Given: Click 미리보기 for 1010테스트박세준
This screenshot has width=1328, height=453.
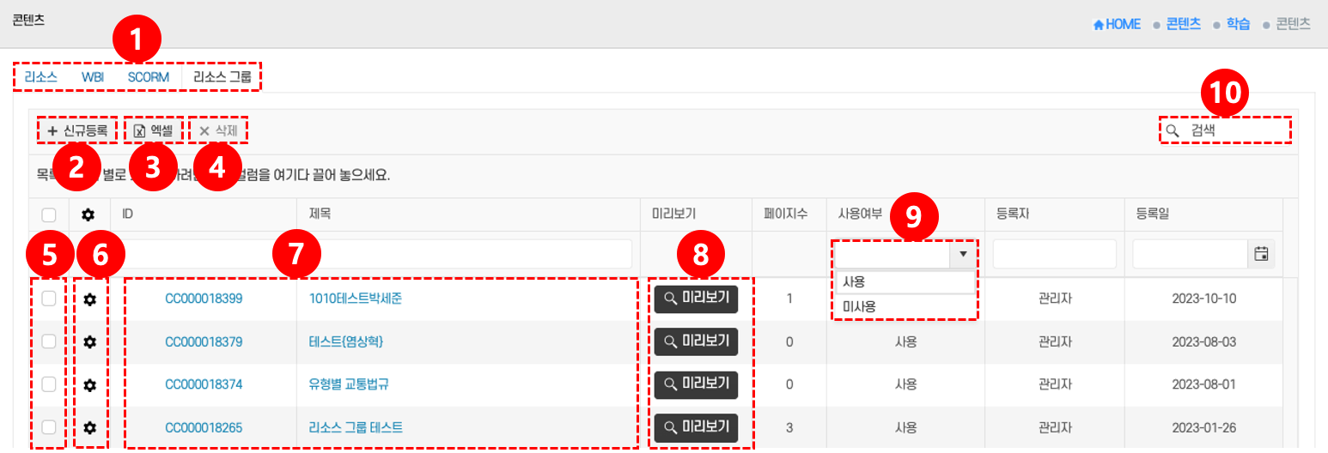Looking at the screenshot, I should pyautogui.click(x=696, y=299).
